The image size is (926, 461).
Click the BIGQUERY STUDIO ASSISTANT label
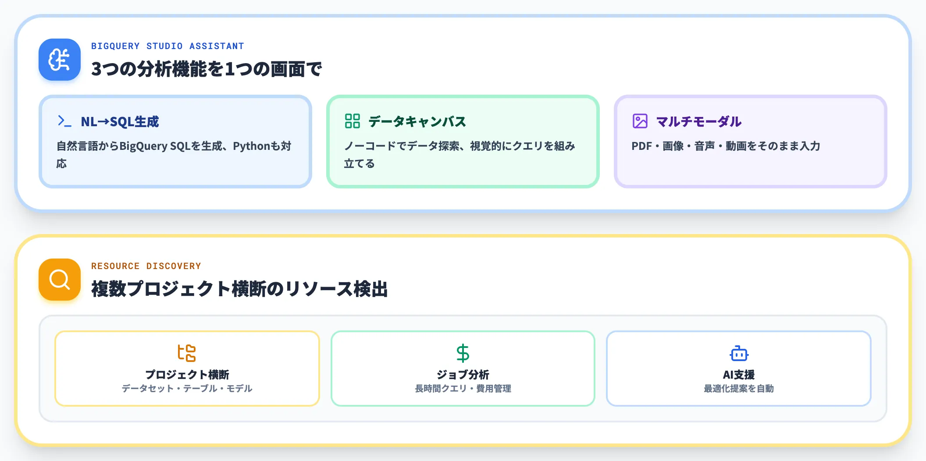click(x=167, y=46)
